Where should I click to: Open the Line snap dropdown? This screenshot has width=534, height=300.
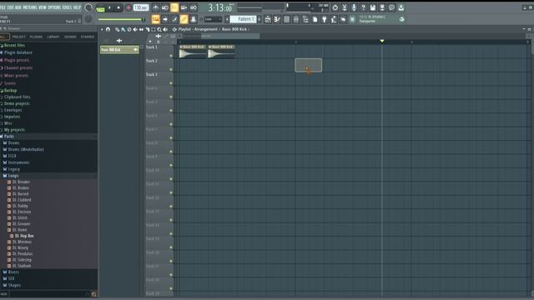coord(213,19)
